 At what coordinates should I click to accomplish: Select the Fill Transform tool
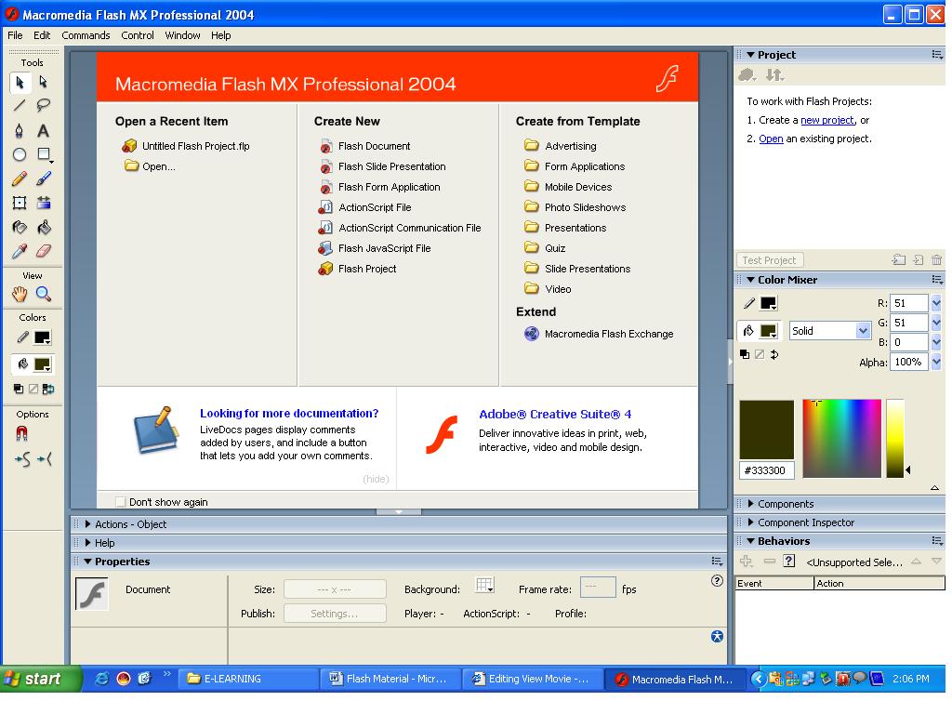click(43, 204)
